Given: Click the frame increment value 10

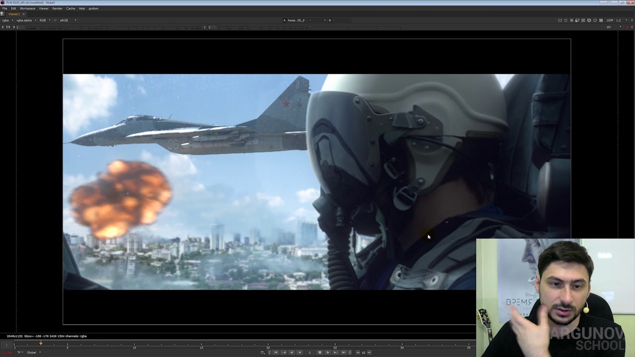Looking at the screenshot, I should 363,353.
